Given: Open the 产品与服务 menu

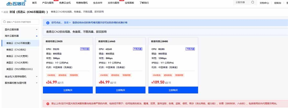Looking at the screenshot, I should 48,3.
